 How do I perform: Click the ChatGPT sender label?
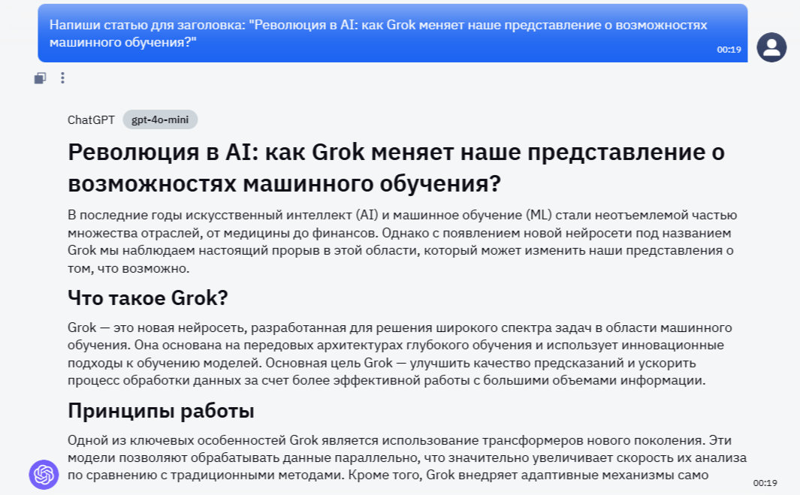point(92,120)
